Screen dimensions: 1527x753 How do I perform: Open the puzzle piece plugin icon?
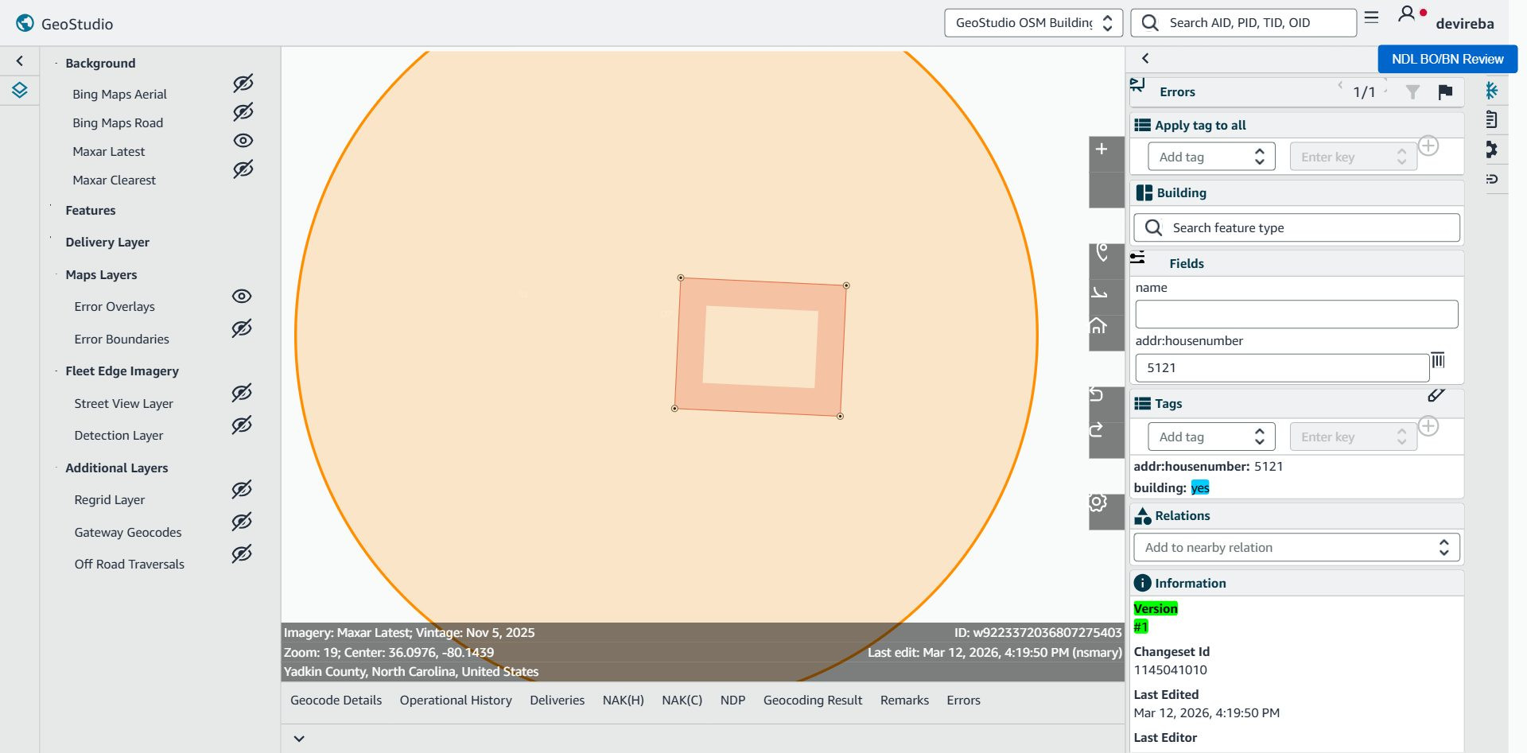click(1491, 149)
